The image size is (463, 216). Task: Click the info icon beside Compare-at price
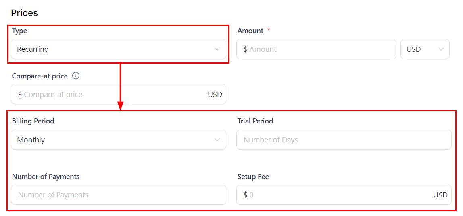(x=76, y=76)
